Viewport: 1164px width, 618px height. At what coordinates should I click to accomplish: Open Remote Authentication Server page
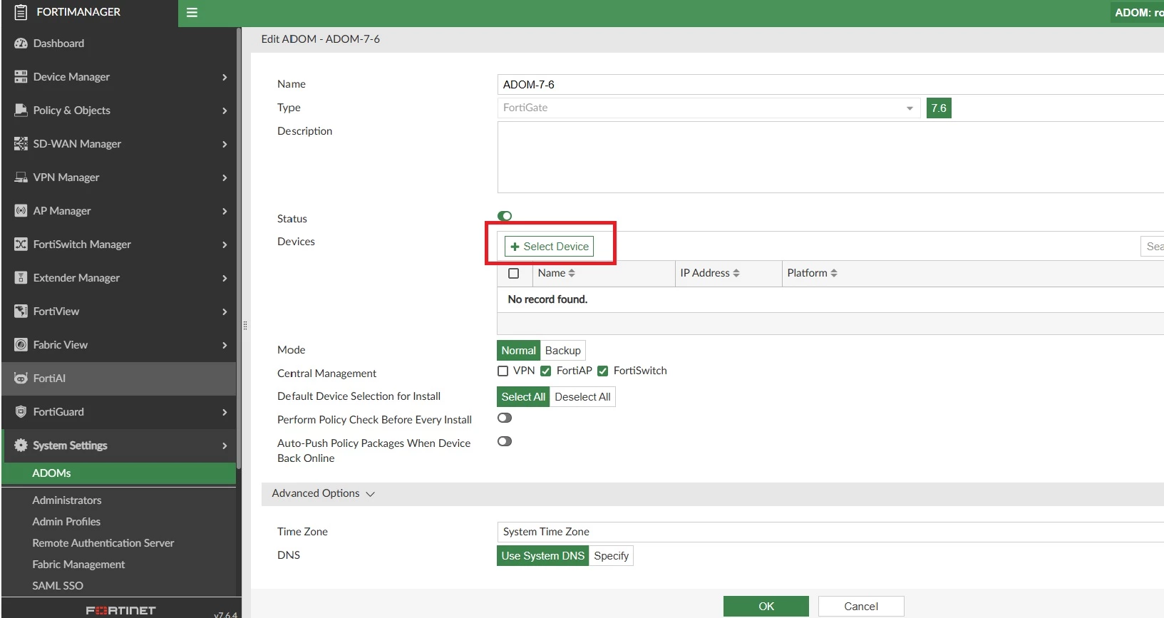103,543
